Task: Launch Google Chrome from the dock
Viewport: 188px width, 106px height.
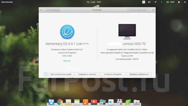Action: [x=60, y=102]
